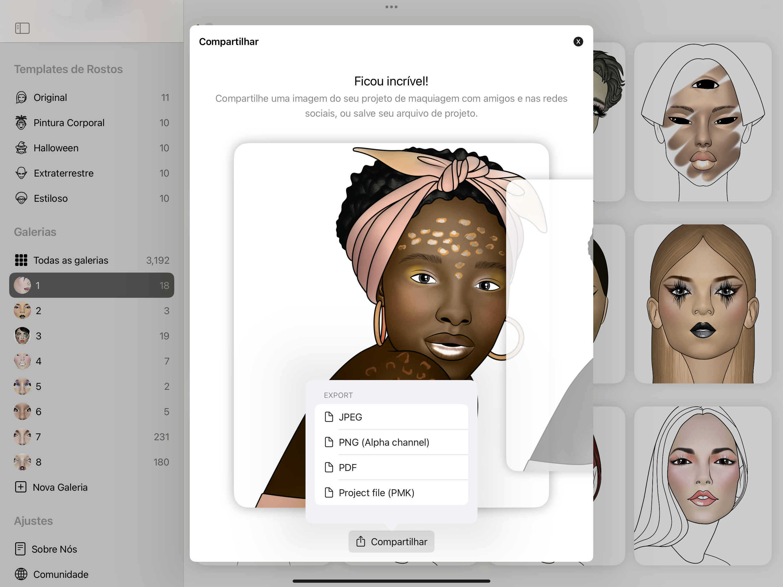Click the gallery 1 avatar thumbnail

22,285
